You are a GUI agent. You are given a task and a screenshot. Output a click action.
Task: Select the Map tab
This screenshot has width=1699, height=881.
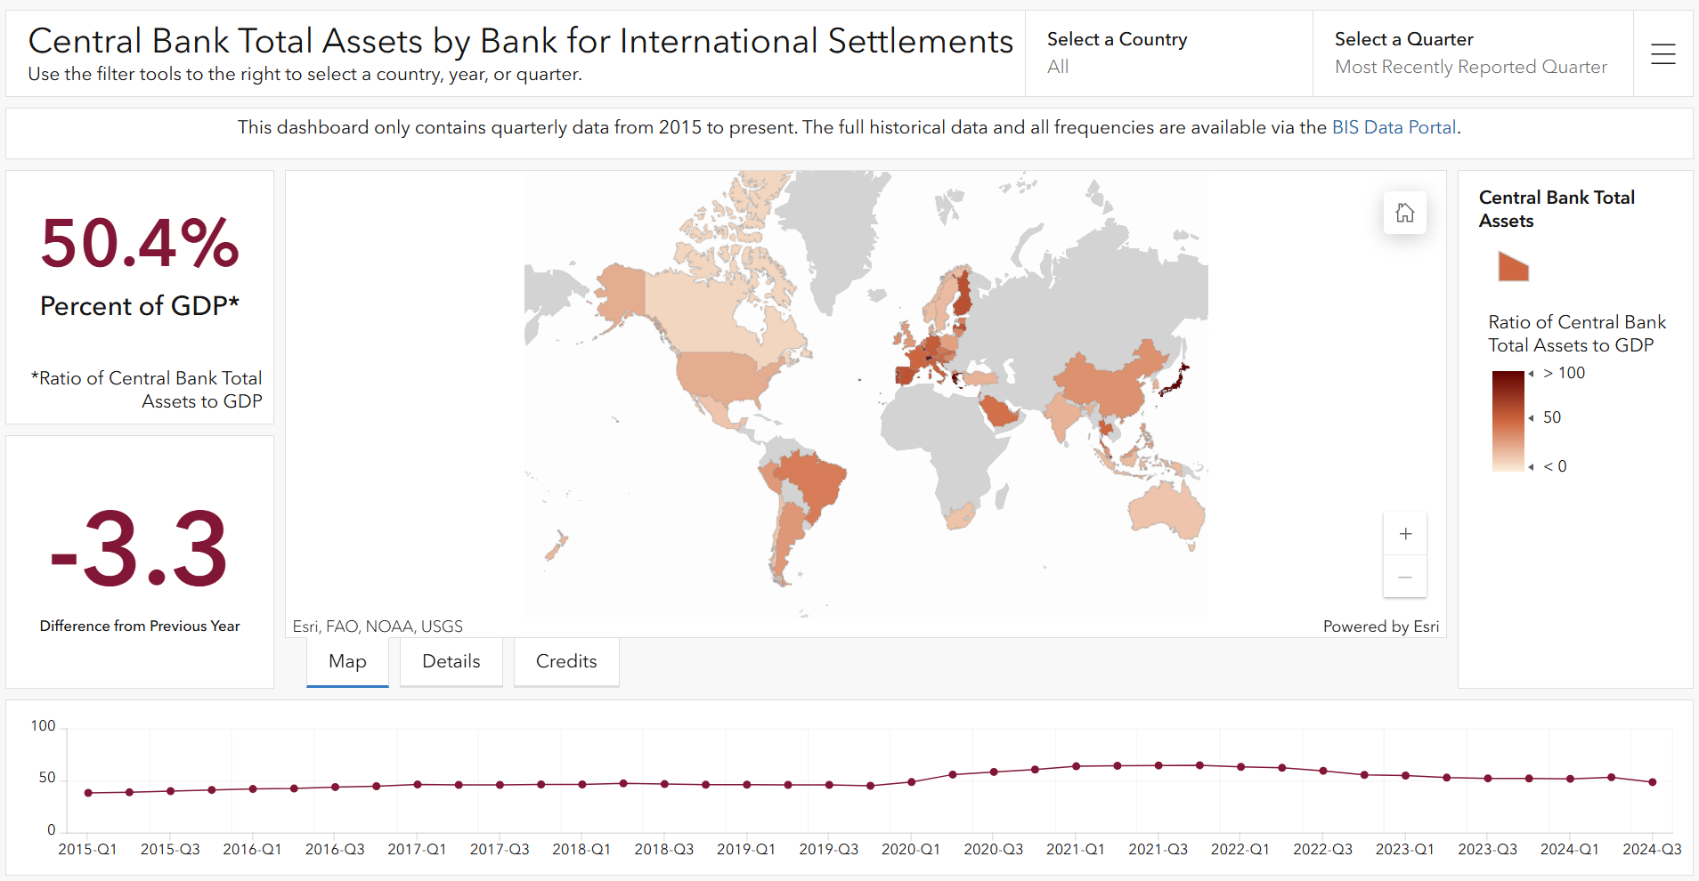(347, 661)
